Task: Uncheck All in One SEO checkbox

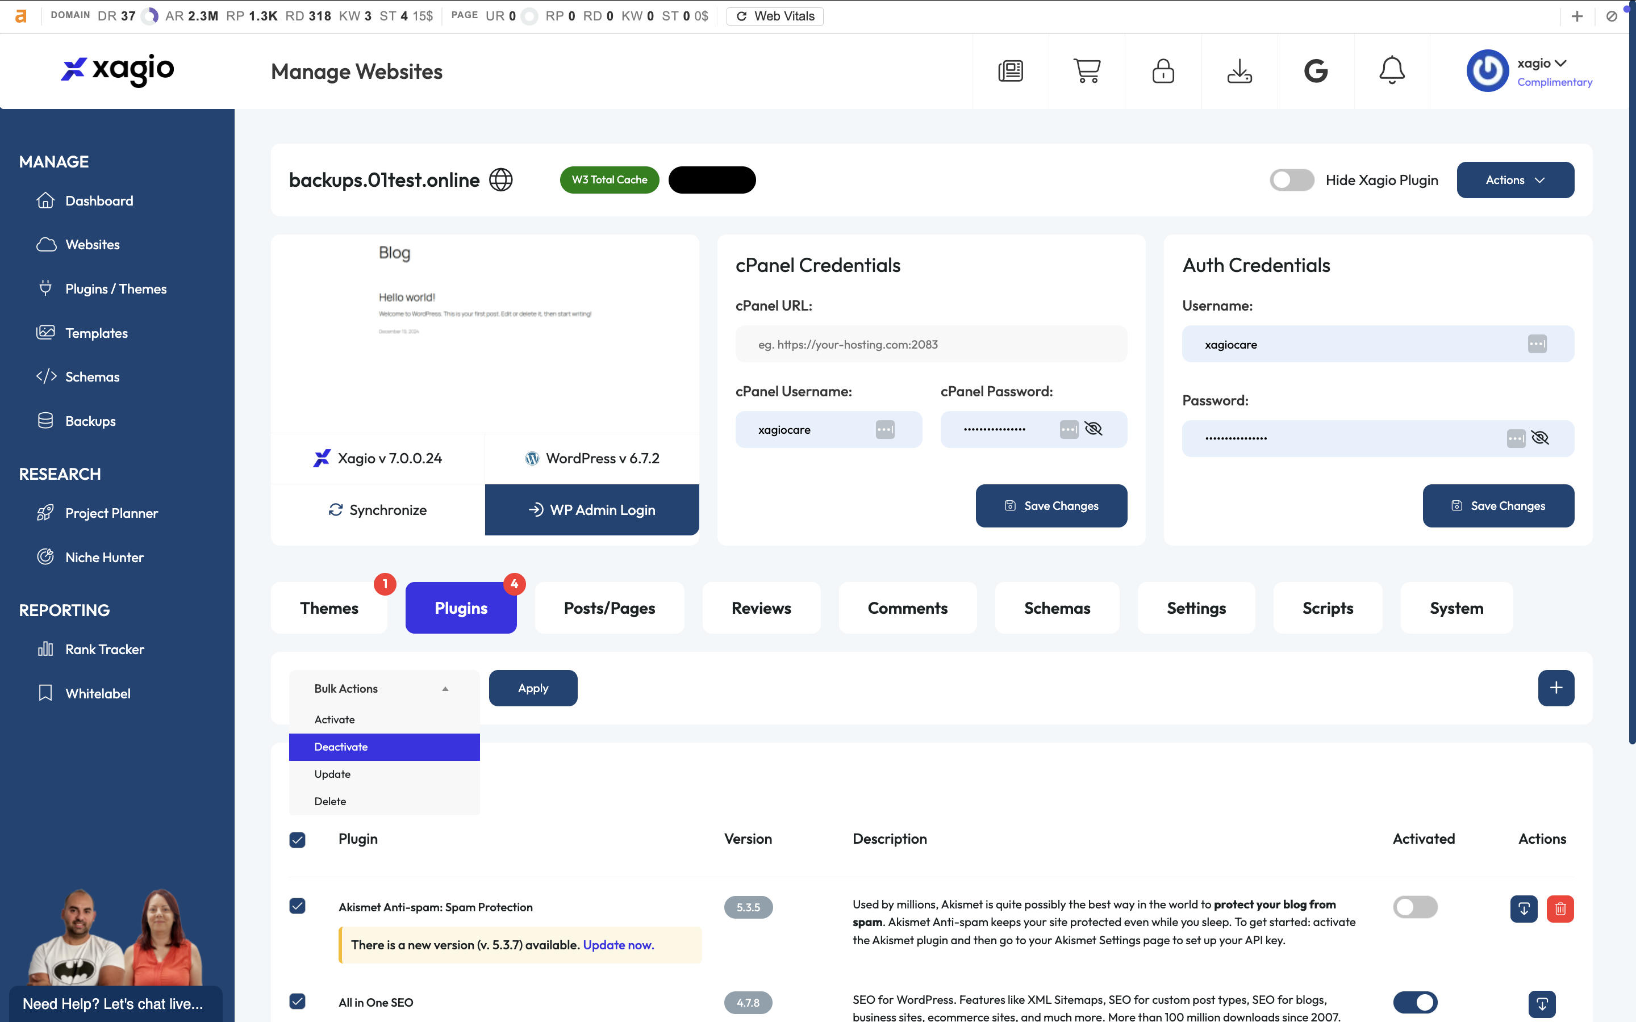Action: coord(298,1001)
